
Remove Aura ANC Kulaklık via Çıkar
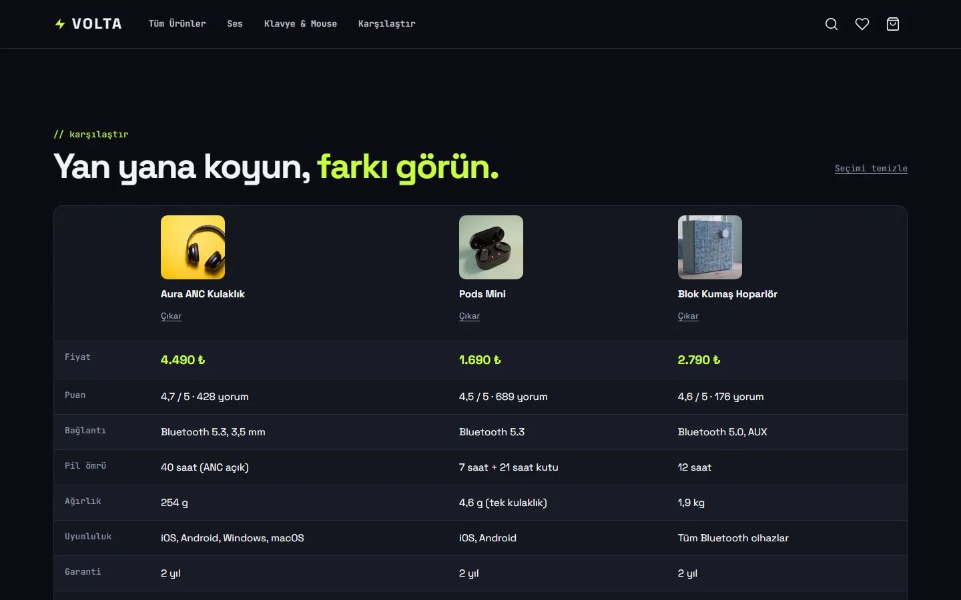[171, 316]
